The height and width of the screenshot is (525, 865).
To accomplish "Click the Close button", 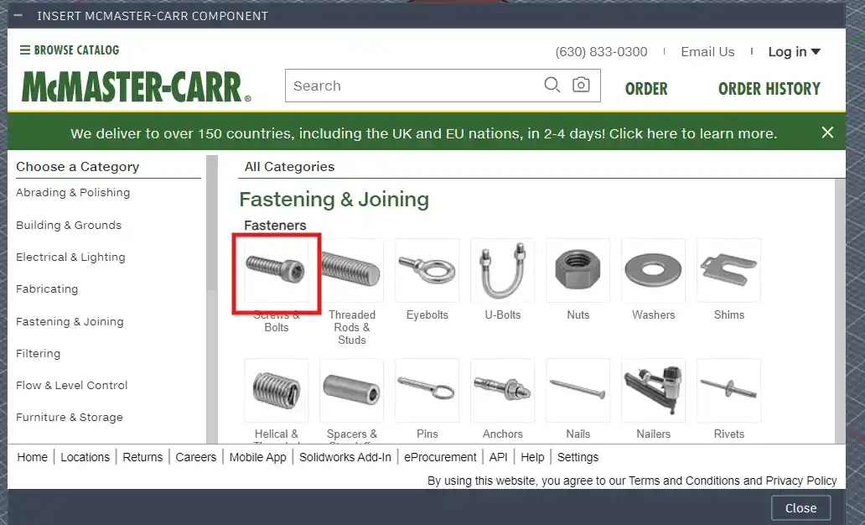I will coord(800,508).
